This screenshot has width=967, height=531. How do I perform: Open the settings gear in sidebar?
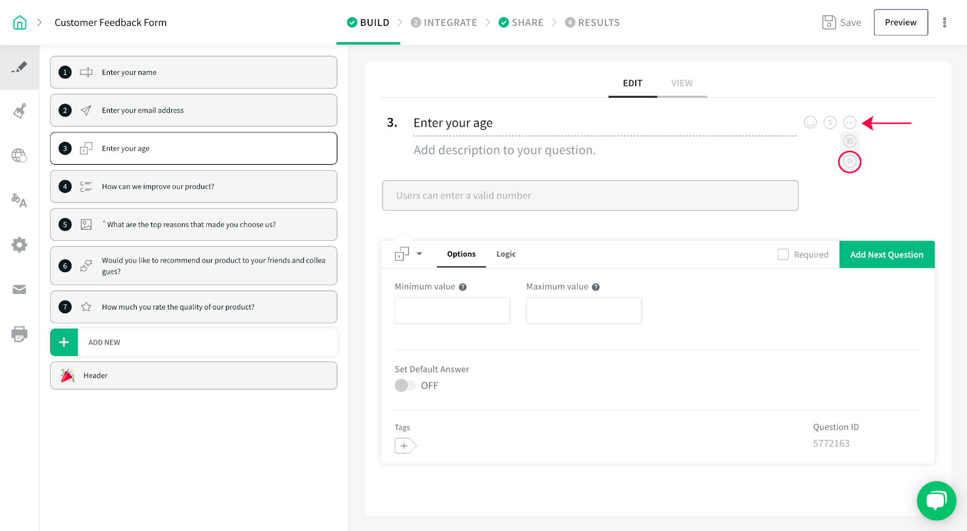click(19, 245)
